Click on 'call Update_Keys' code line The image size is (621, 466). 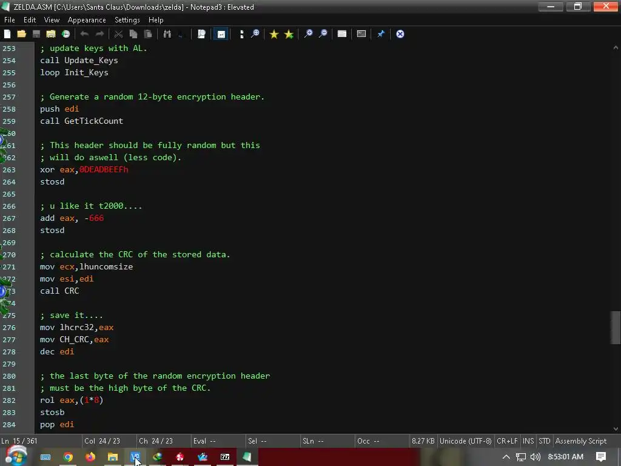pos(79,60)
